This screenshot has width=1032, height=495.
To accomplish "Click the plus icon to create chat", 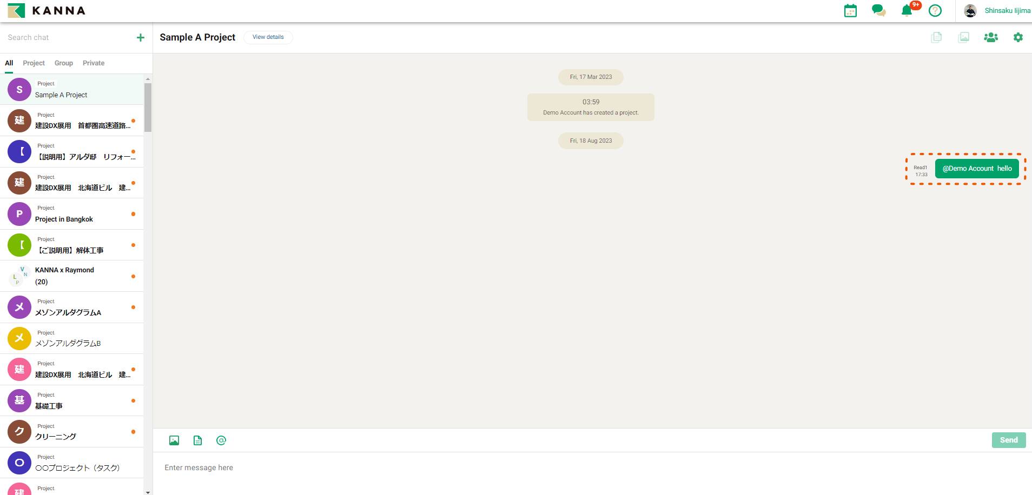I will pos(141,37).
